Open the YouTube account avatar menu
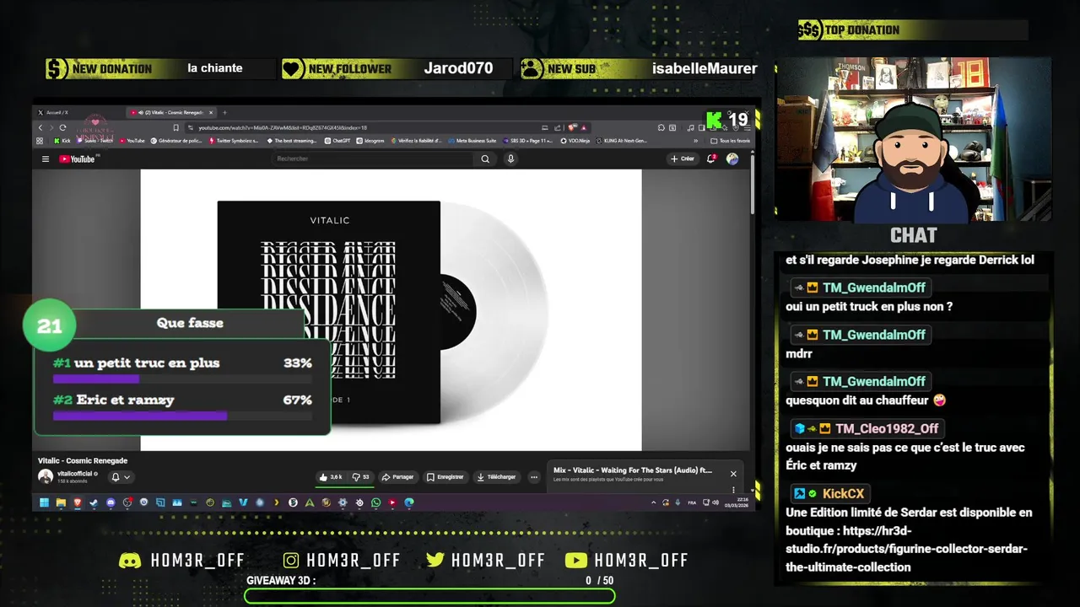This screenshot has height=607, width=1080. point(732,158)
